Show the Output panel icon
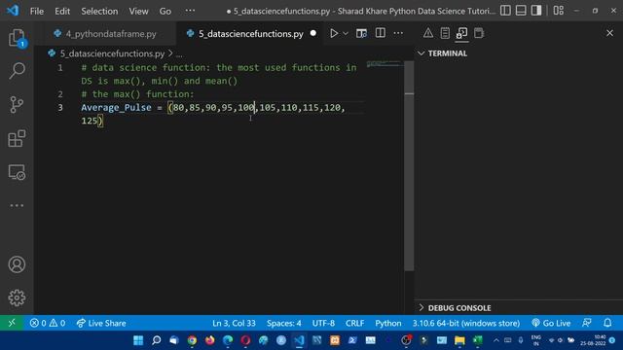The height and width of the screenshot is (350, 623). [445, 33]
